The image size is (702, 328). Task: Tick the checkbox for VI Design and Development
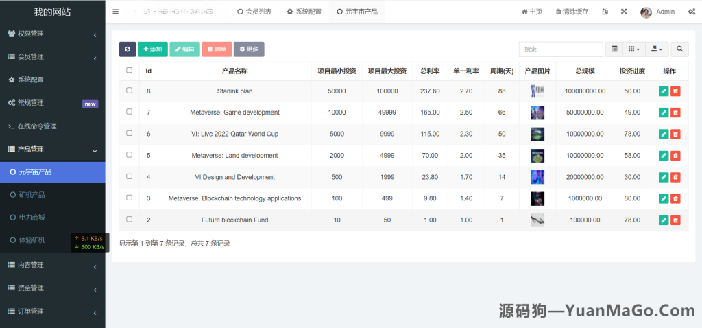[130, 177]
